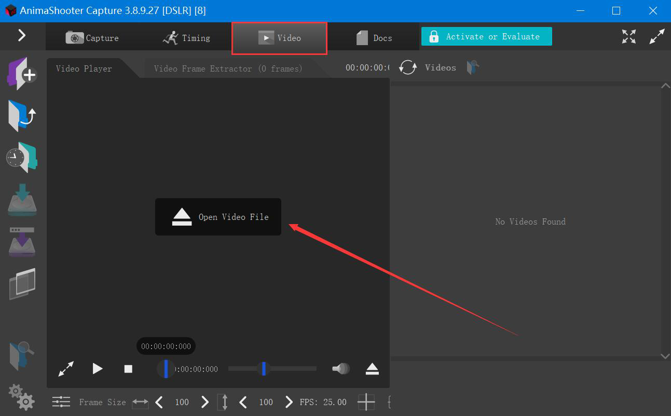The image size is (671, 416).
Task: Create a new project with the purple plus folder
Action: point(21,74)
